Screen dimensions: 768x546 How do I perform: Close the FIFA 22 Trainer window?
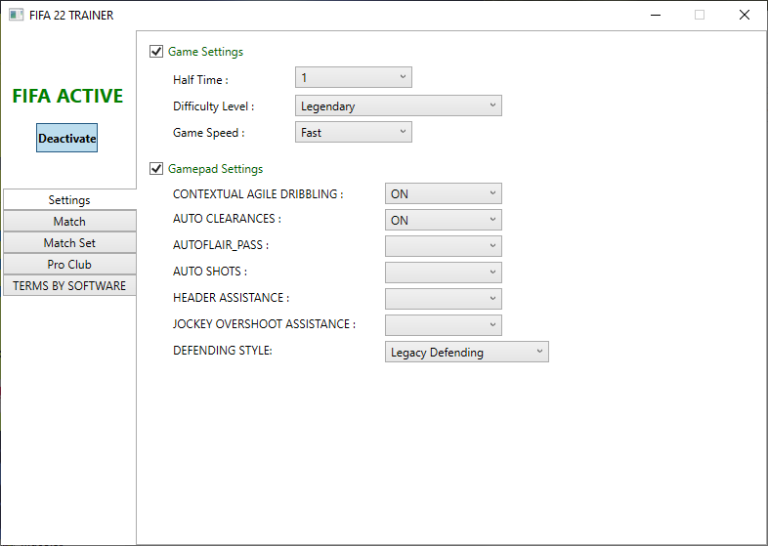point(745,16)
